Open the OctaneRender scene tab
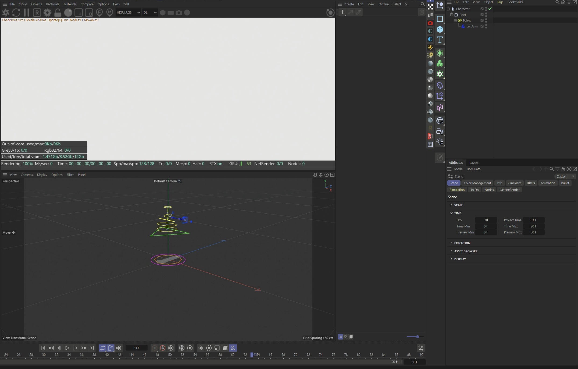This screenshot has height=369, width=578. point(509,190)
